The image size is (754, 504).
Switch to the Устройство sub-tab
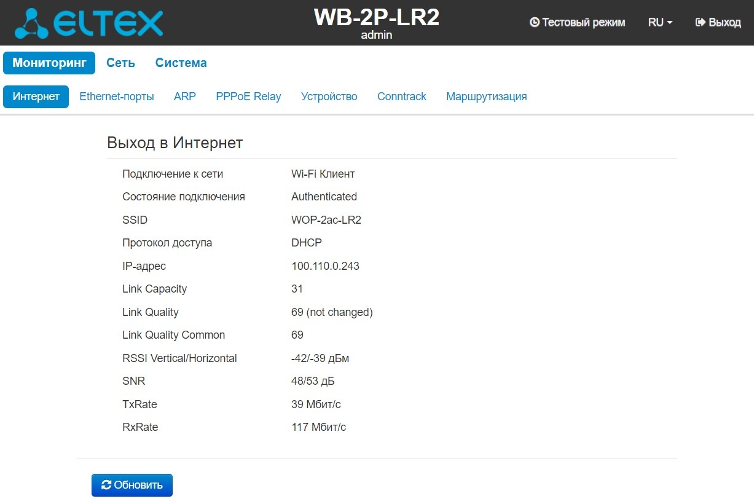[x=329, y=96]
